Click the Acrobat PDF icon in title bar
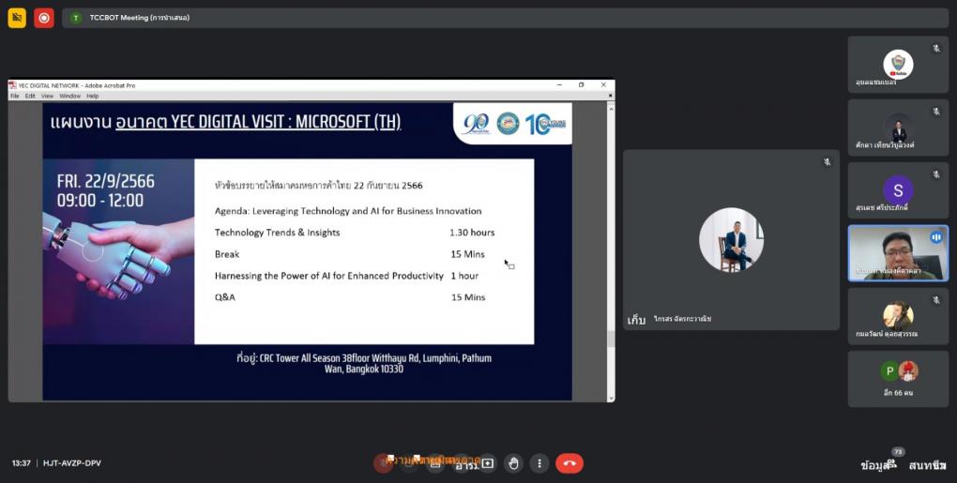 (13, 85)
